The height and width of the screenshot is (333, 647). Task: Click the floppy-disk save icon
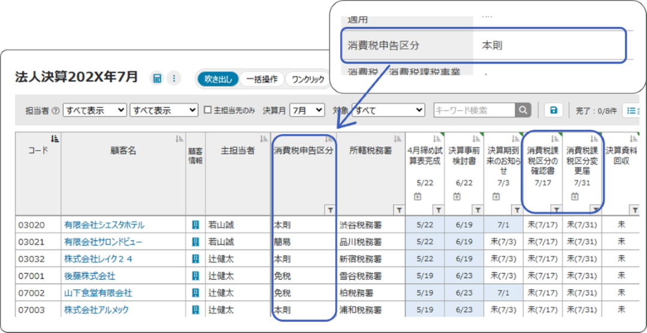pos(554,110)
